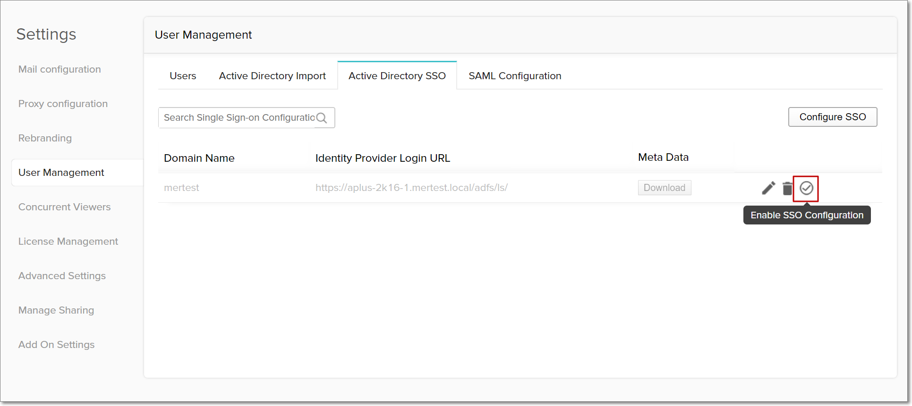Enable SSO configuration with checkmark icon
The height and width of the screenshot is (406, 912).
click(806, 188)
